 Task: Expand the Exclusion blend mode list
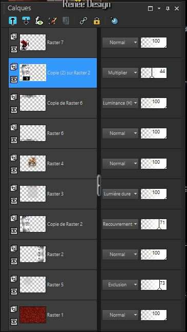pos(120,285)
